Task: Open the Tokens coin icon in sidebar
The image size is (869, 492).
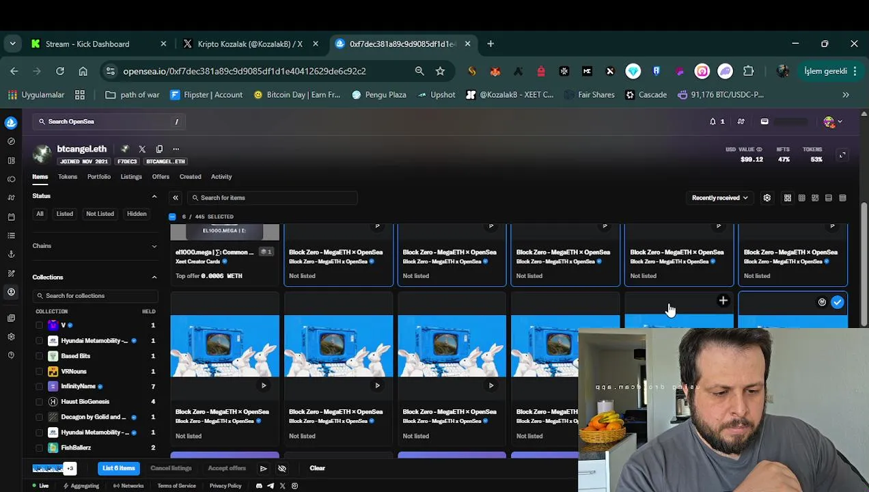Action: point(11,179)
